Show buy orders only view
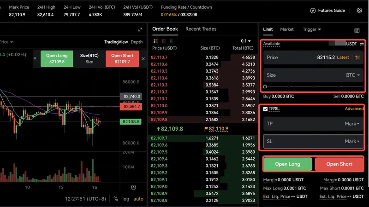 click(x=172, y=41)
